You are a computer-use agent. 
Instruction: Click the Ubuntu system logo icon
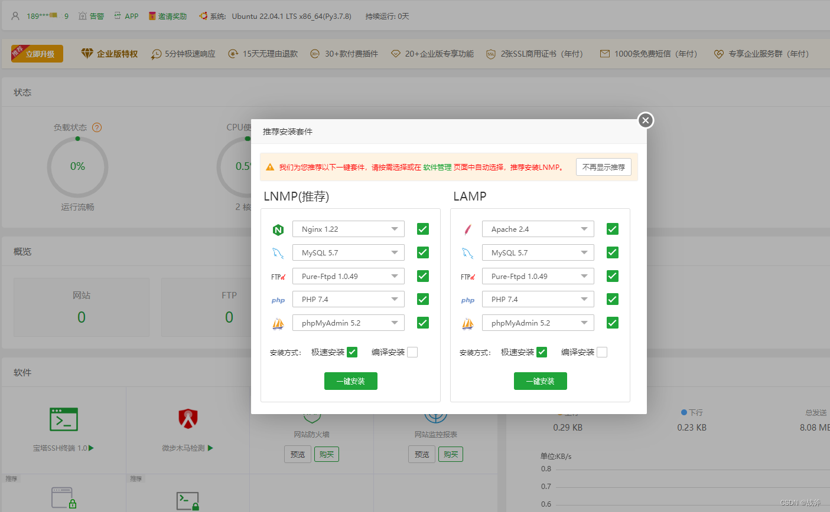[x=203, y=16]
